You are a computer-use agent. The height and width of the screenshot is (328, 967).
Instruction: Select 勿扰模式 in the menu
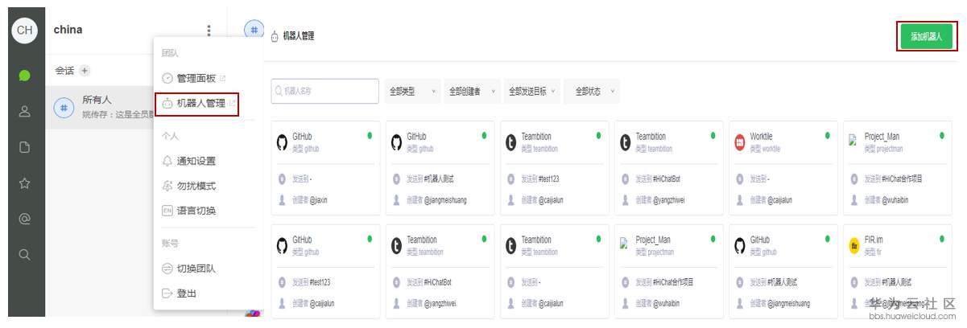(x=196, y=186)
